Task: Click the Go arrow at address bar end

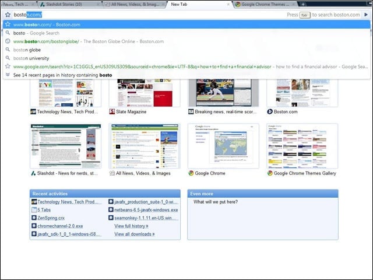Action: [366, 15]
